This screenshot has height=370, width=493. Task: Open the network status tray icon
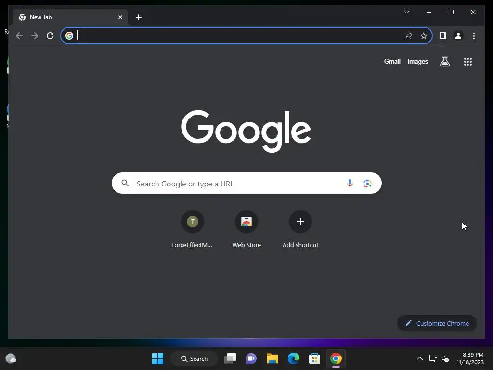tap(433, 358)
